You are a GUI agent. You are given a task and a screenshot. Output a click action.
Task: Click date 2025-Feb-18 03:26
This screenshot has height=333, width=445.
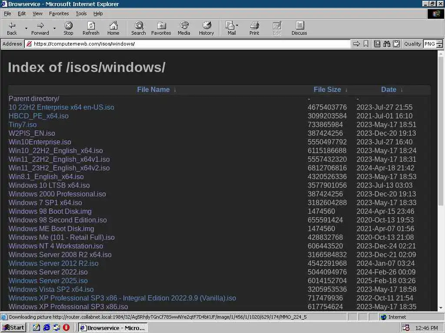(386, 281)
